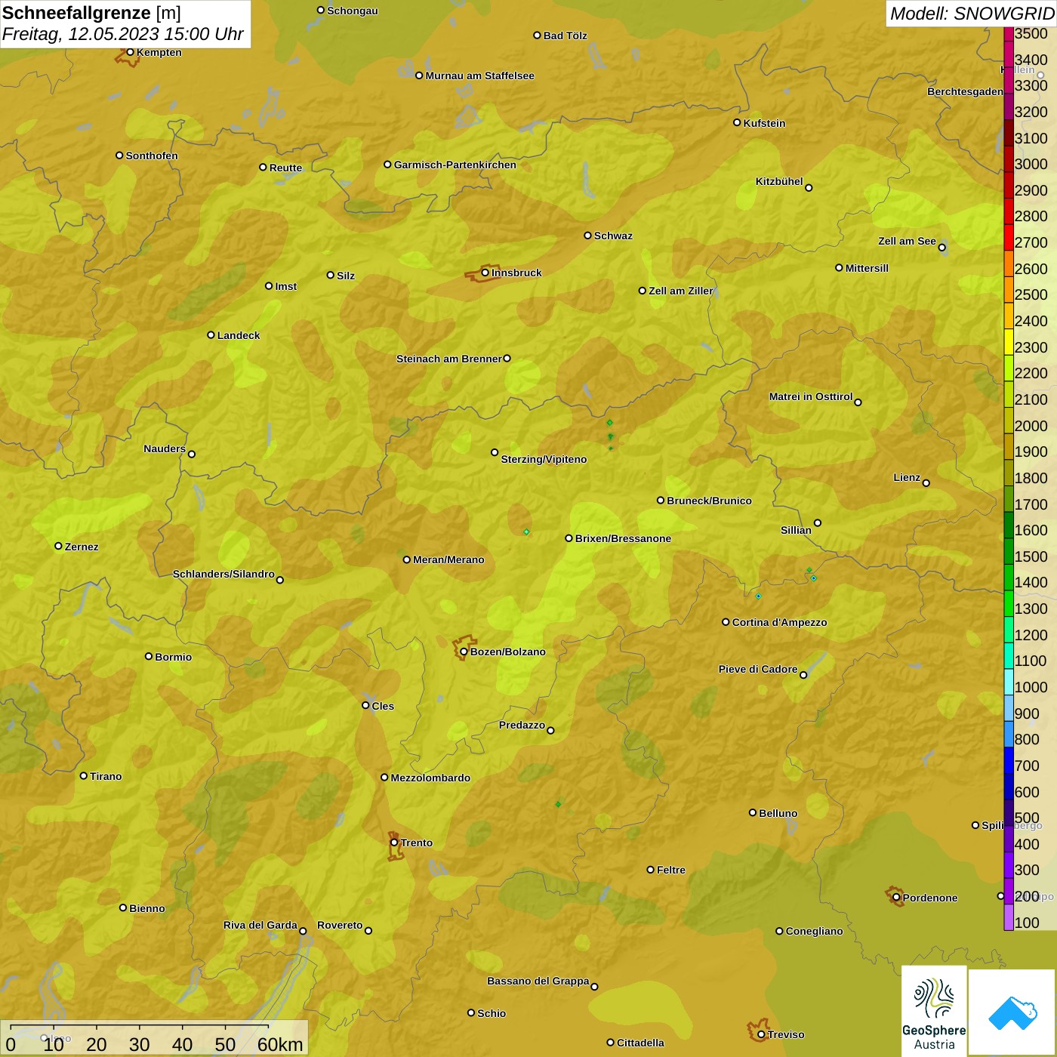
Task: Click the Schwaz label
Action: [613, 236]
